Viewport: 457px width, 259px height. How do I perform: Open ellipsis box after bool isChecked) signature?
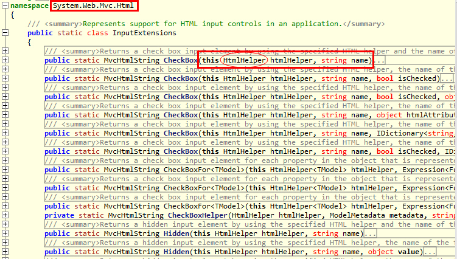pyautogui.click(x=447, y=78)
